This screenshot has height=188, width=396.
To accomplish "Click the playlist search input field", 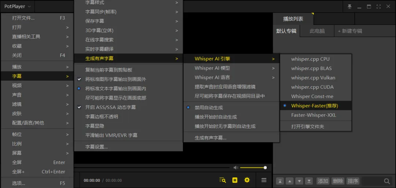I will coord(373,181).
